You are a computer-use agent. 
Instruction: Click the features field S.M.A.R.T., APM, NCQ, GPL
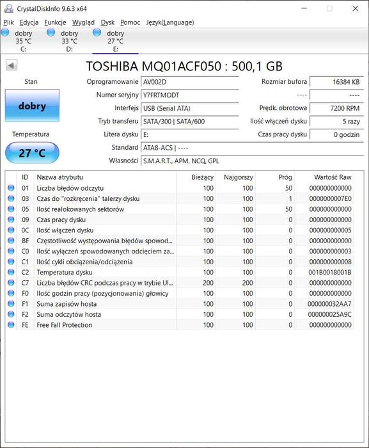point(252,161)
